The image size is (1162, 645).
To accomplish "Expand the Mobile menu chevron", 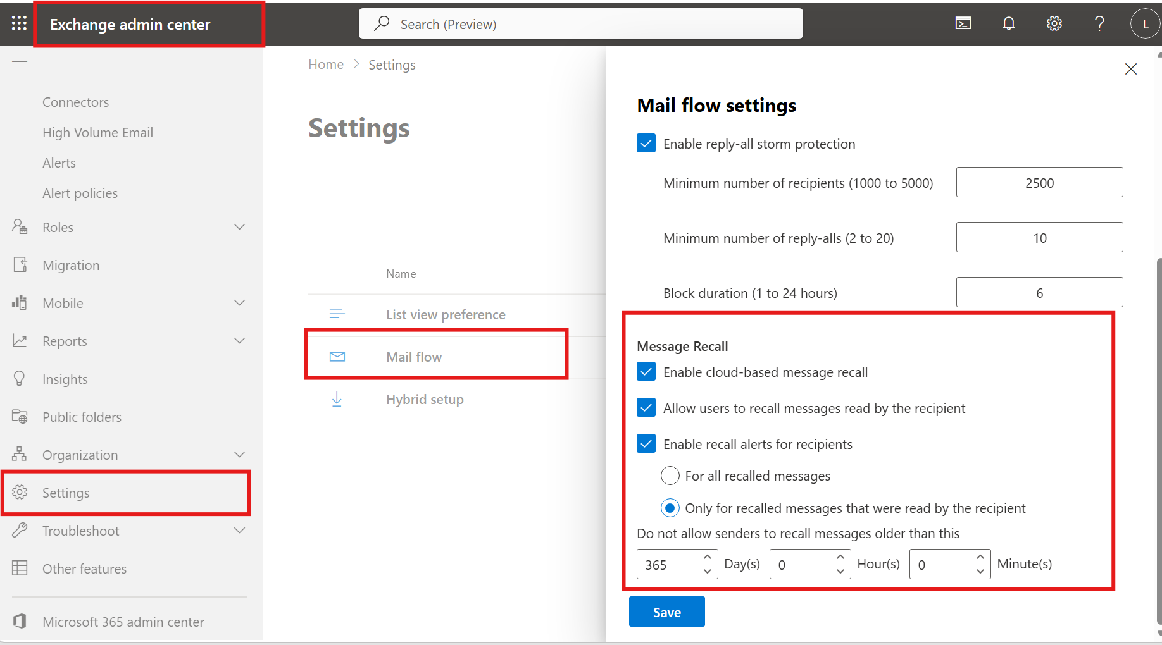I will click(x=239, y=303).
